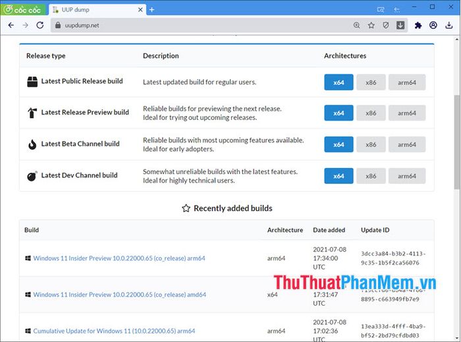Click the 'Architectures' column header

(345, 56)
